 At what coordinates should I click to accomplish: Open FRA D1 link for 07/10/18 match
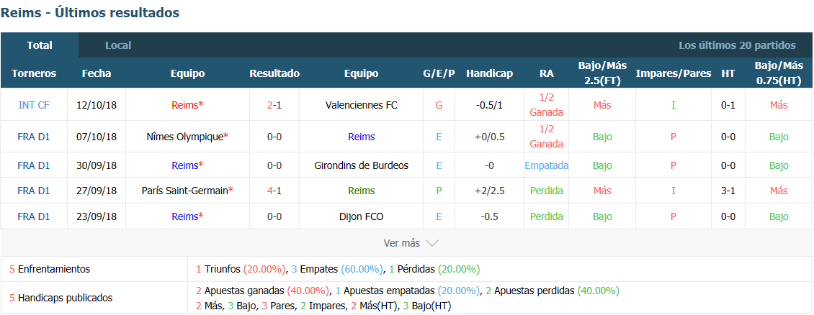(x=34, y=137)
